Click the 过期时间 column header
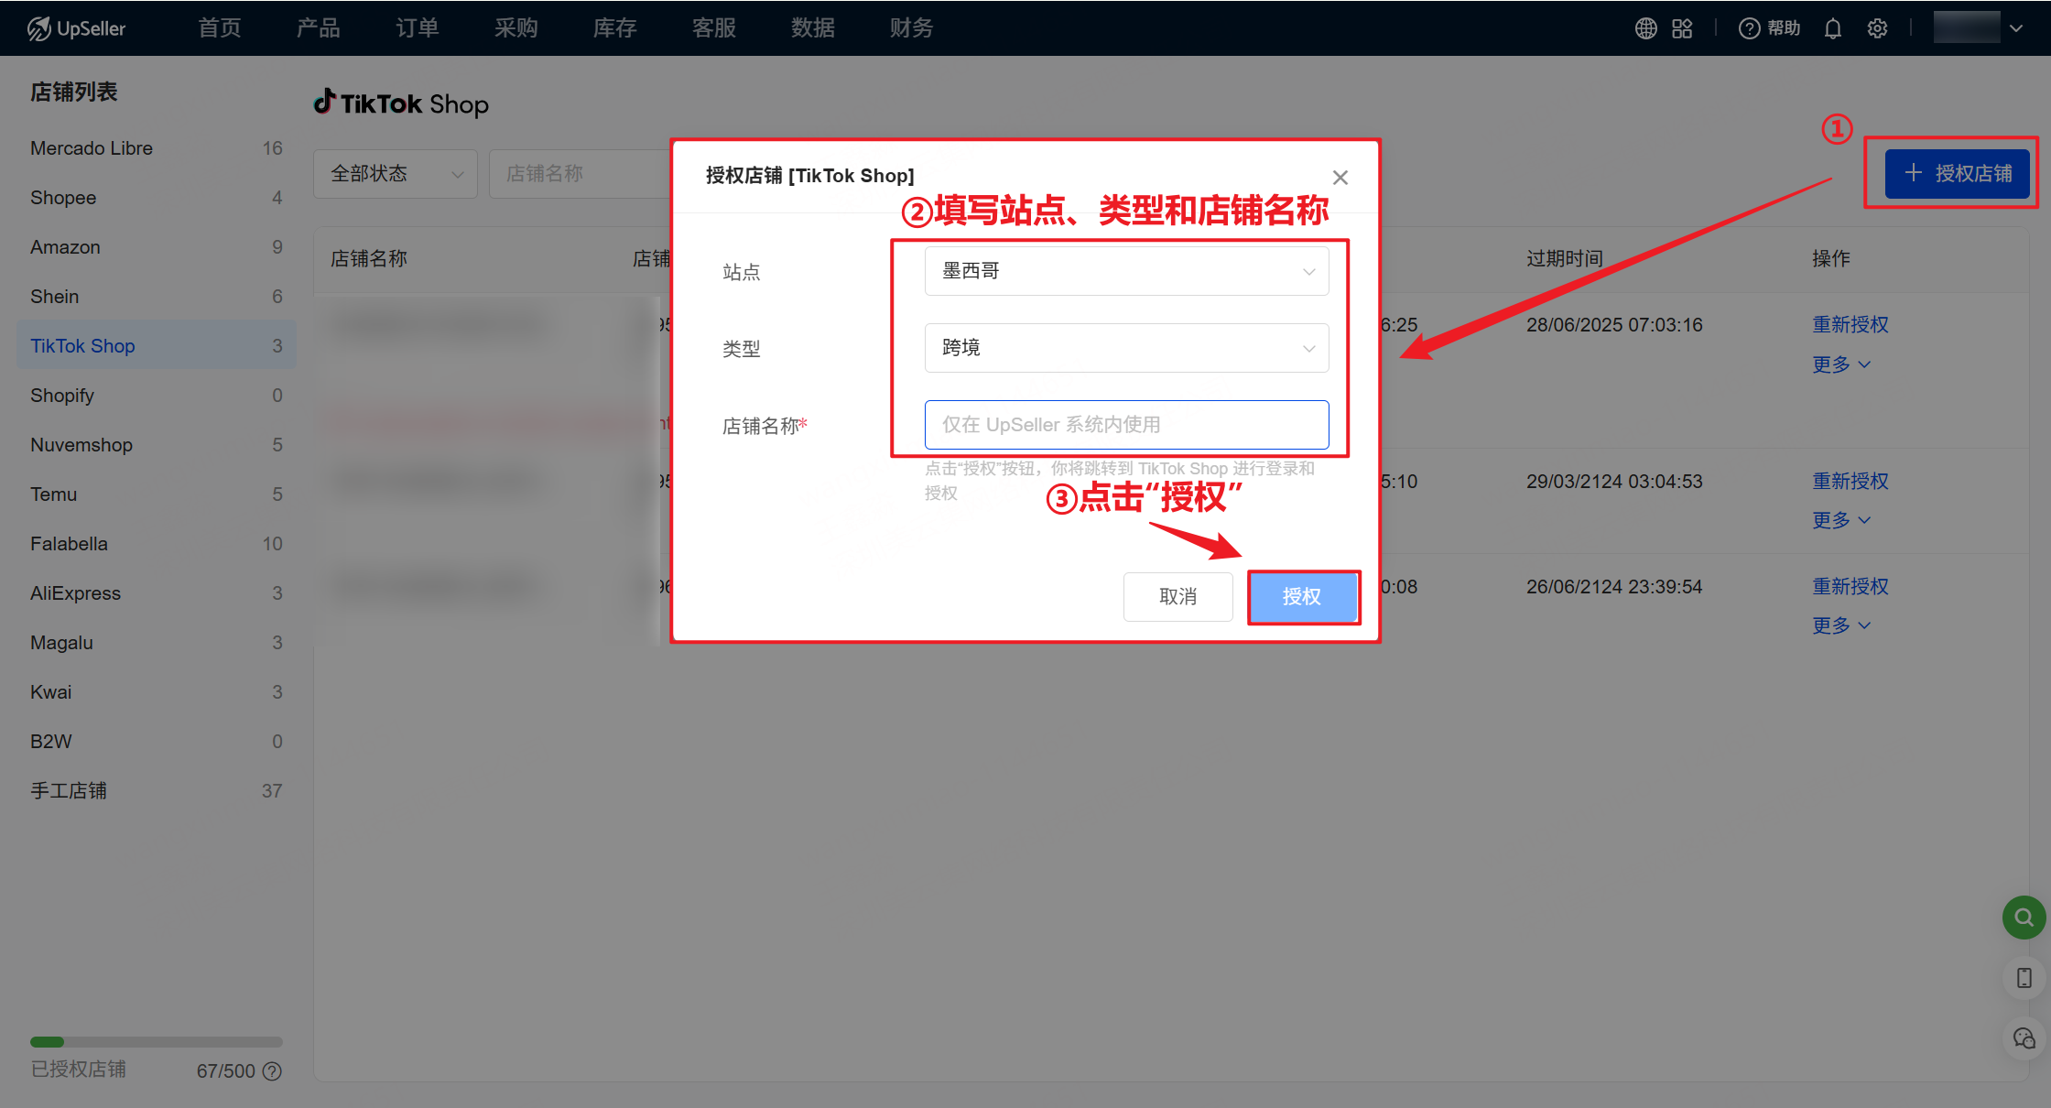This screenshot has height=1108, width=2051. [x=1565, y=259]
